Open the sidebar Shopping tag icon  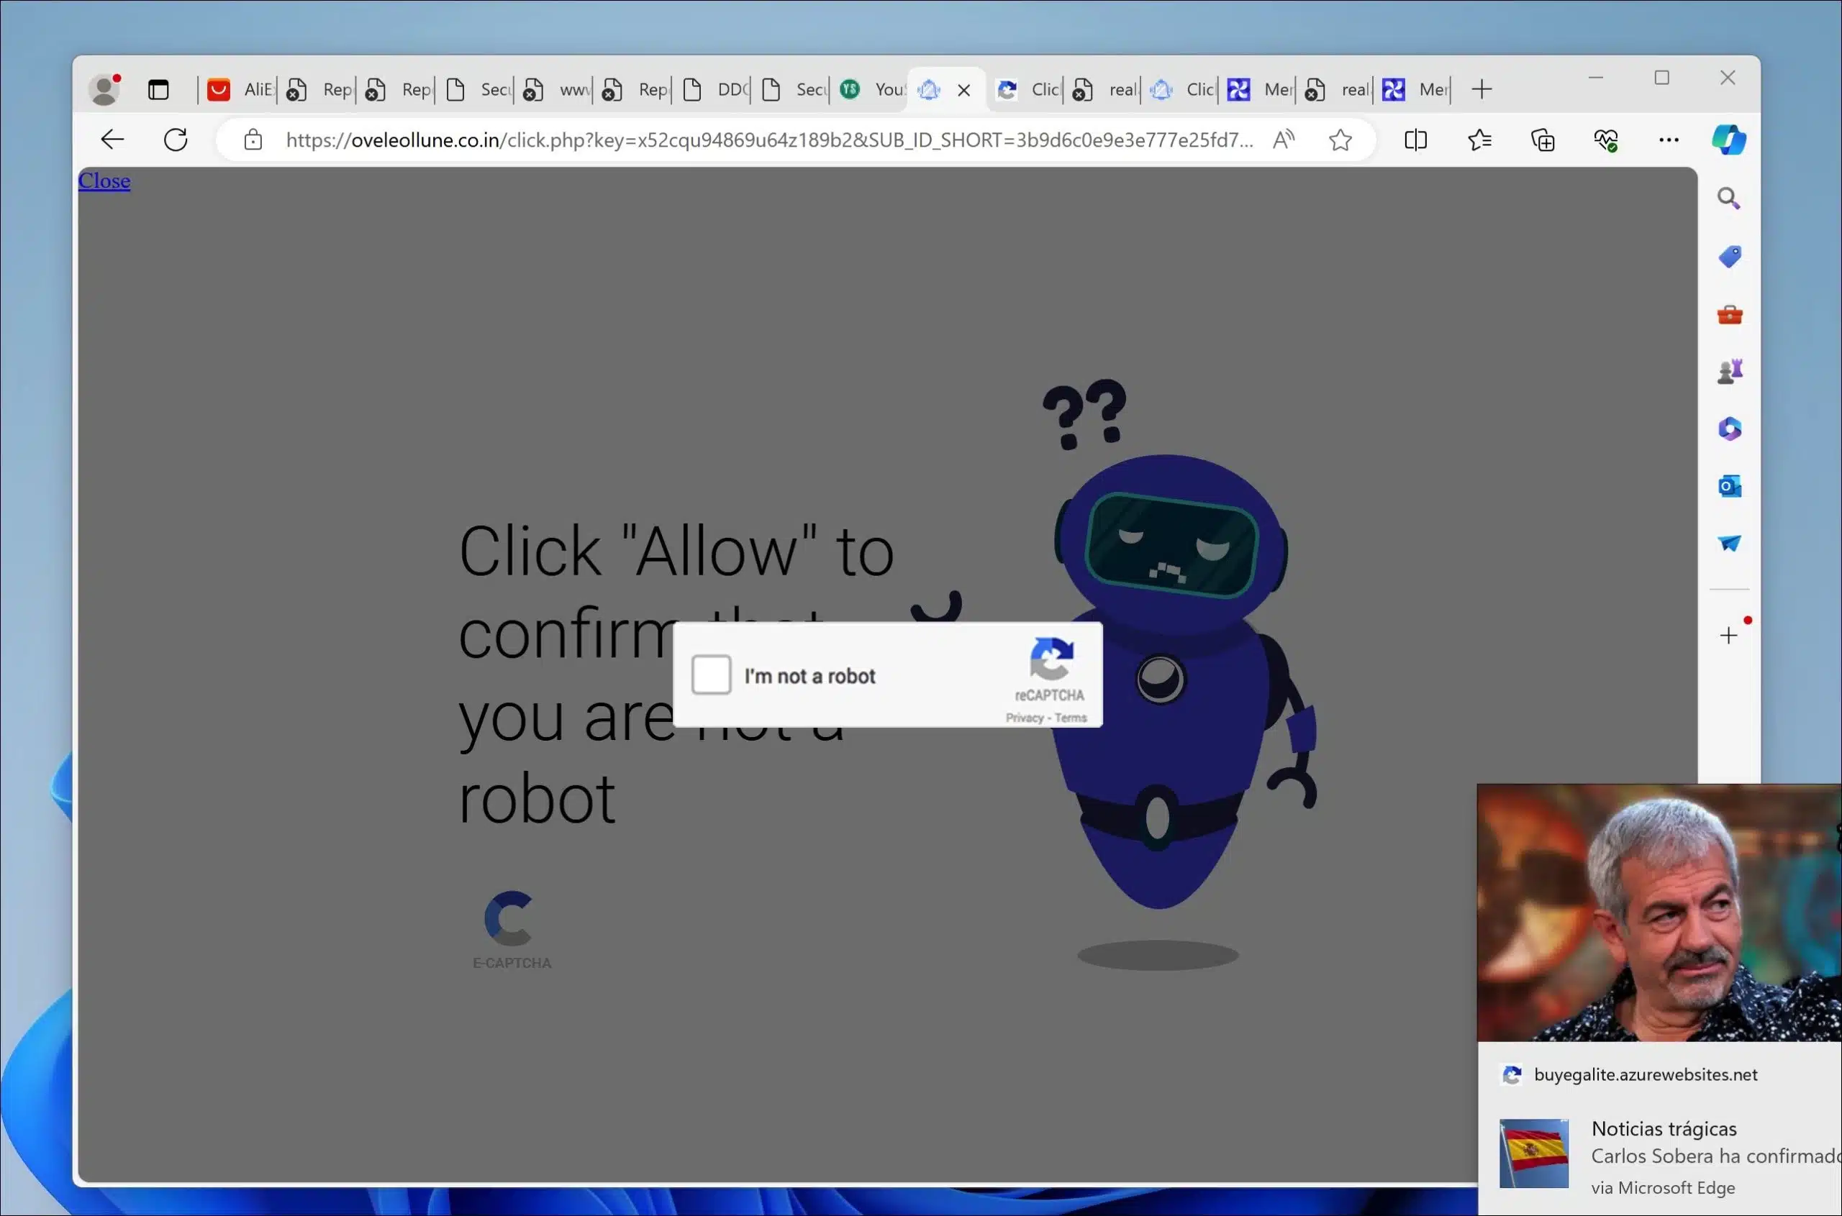1730,257
